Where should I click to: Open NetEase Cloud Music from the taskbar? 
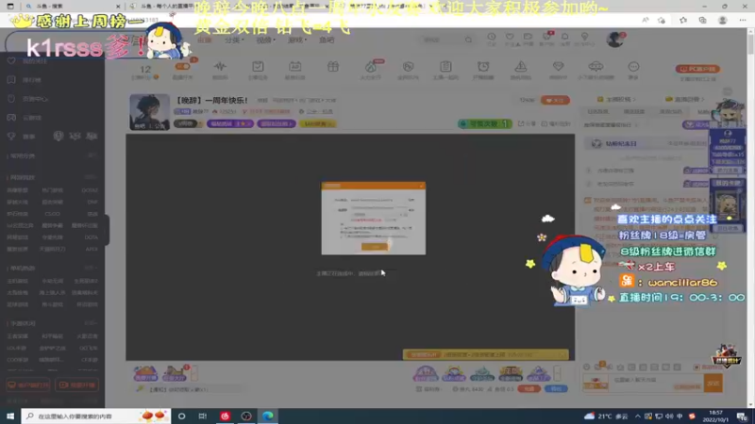225,416
